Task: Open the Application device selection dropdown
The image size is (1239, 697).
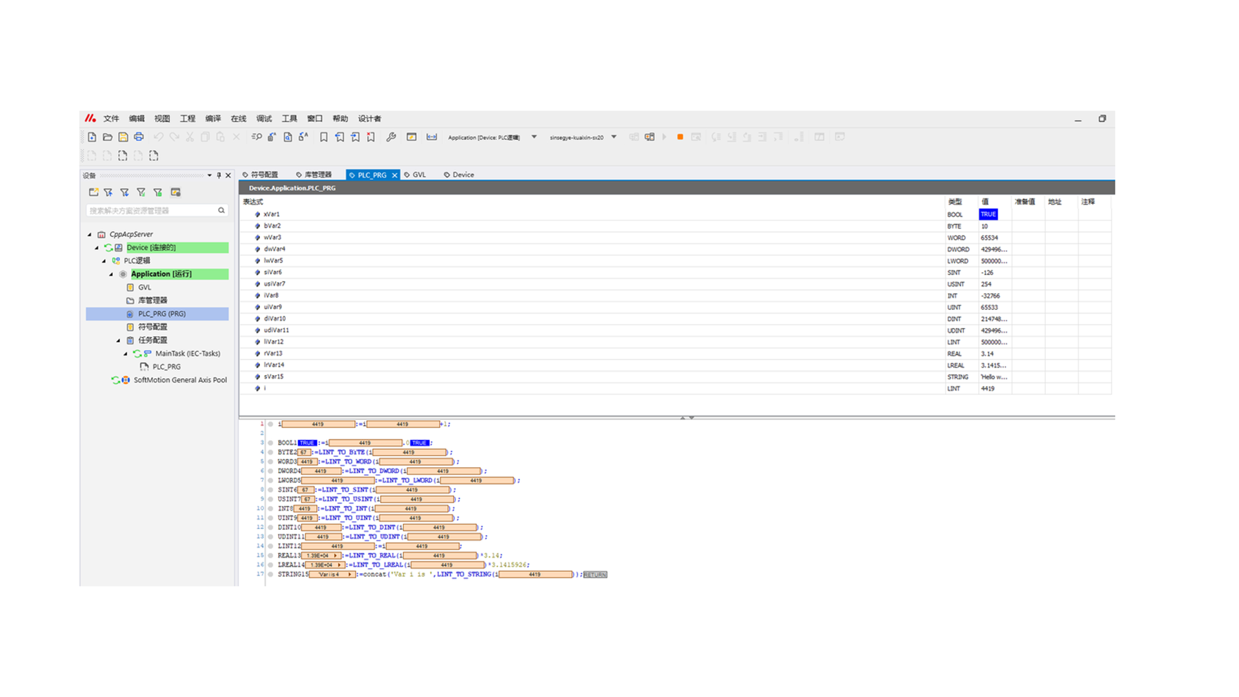Action: [534, 137]
